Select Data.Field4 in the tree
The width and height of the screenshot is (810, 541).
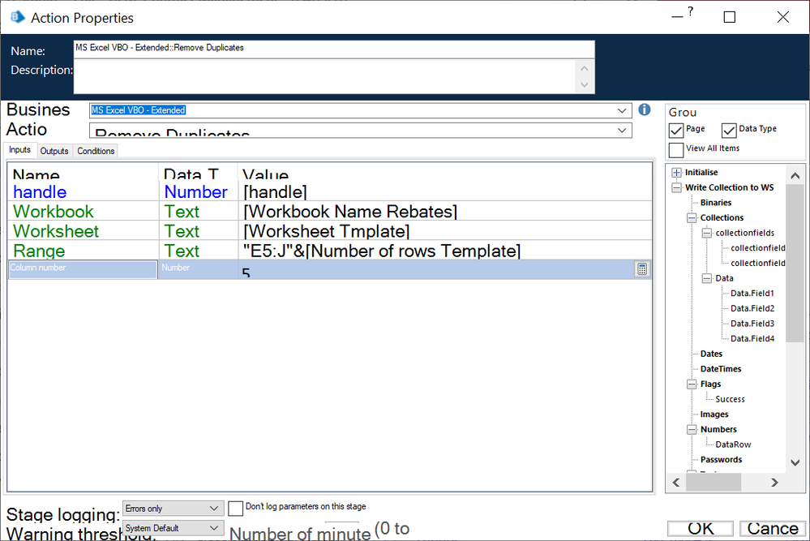tap(752, 339)
